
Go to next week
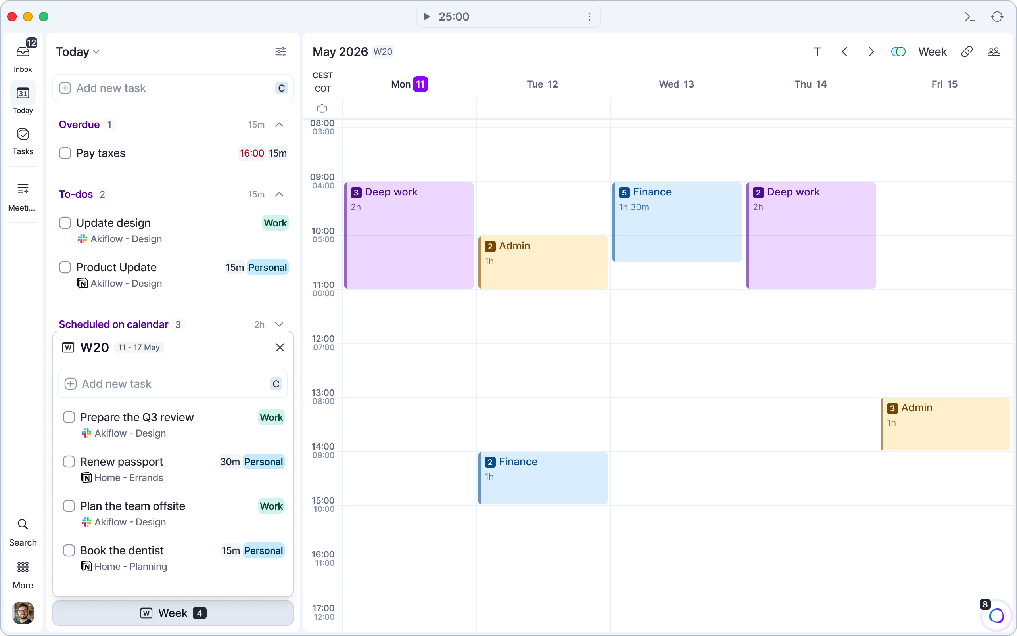(871, 51)
